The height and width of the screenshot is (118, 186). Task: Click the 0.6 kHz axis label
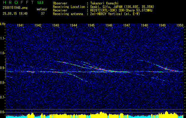click(2, 112)
